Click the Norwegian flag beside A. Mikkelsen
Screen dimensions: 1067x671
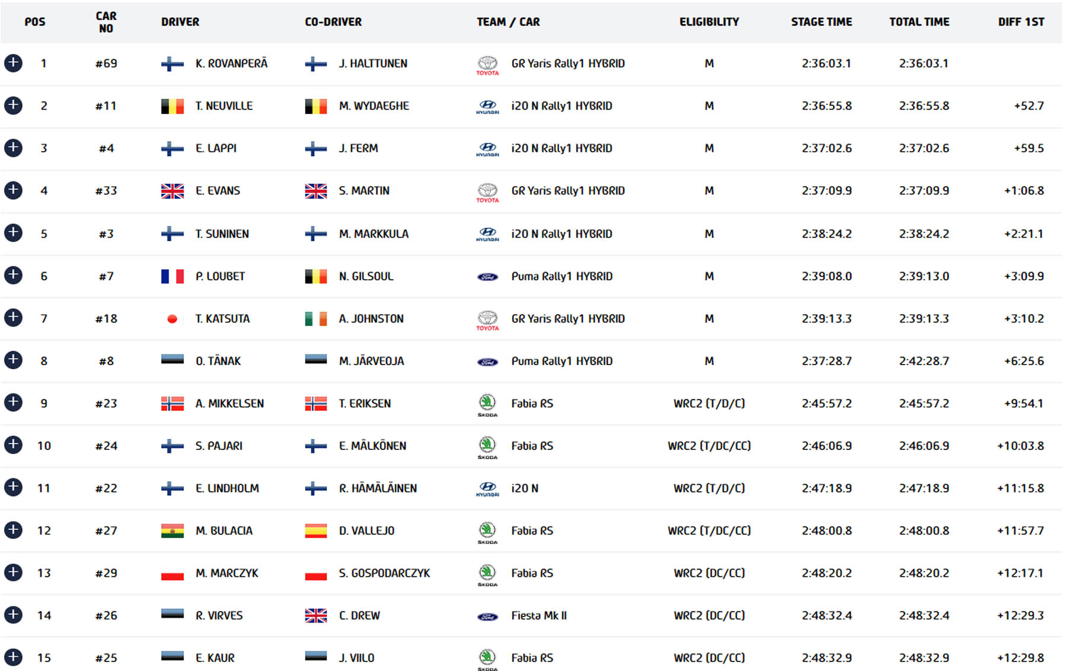click(172, 404)
